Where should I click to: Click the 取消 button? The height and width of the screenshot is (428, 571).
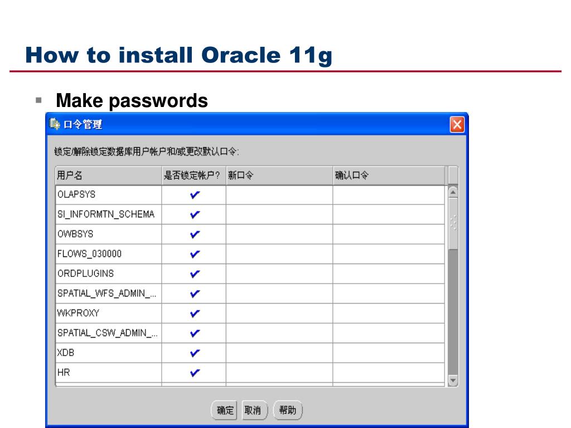254,411
